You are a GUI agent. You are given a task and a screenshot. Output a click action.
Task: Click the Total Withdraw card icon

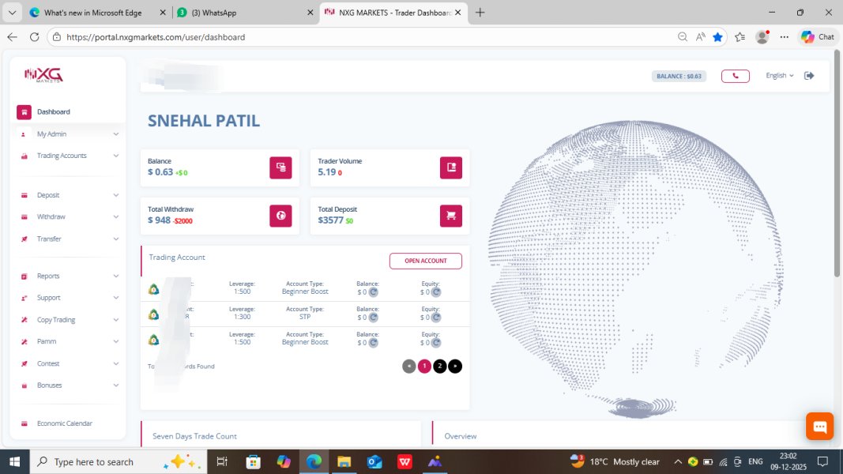280,216
